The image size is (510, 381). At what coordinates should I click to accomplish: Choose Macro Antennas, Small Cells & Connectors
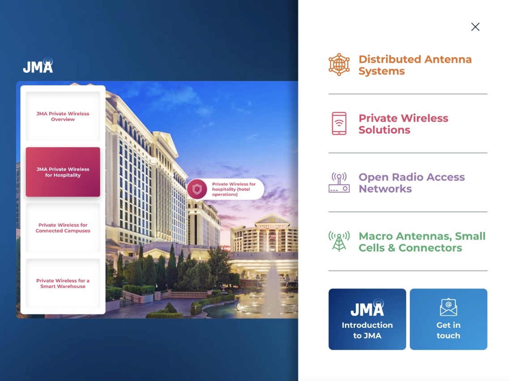(421, 242)
